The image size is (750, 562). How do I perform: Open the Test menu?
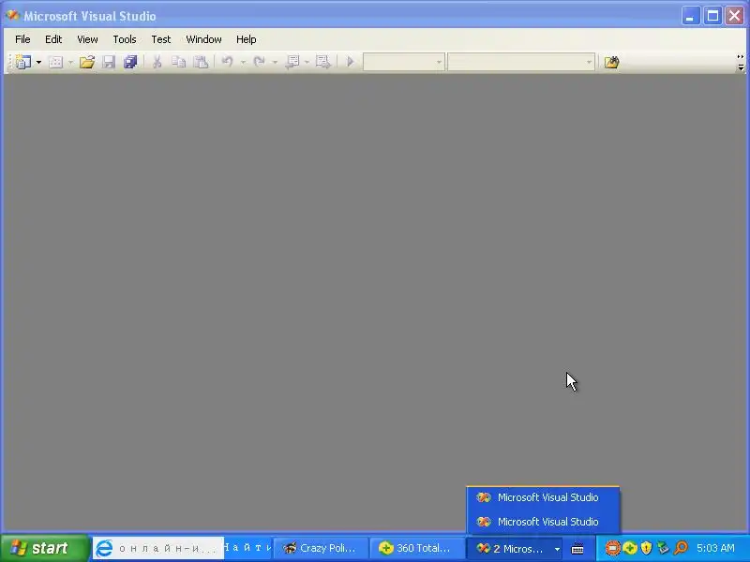coord(160,39)
